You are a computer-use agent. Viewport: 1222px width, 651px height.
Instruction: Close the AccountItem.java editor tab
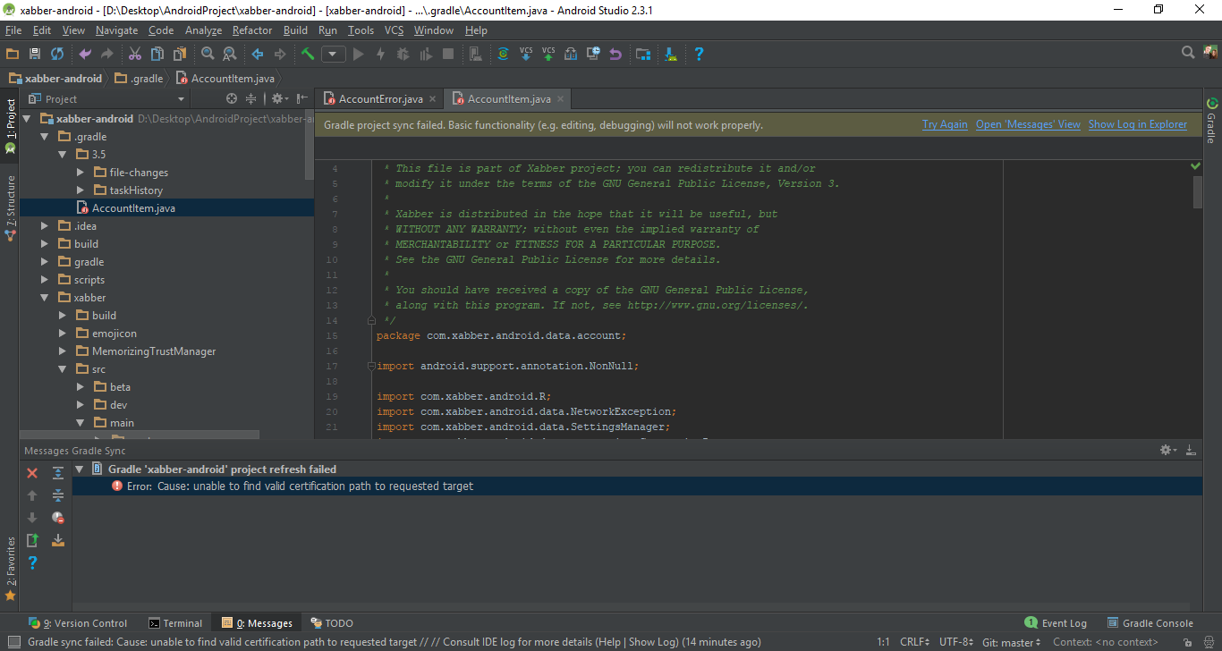pyautogui.click(x=561, y=99)
